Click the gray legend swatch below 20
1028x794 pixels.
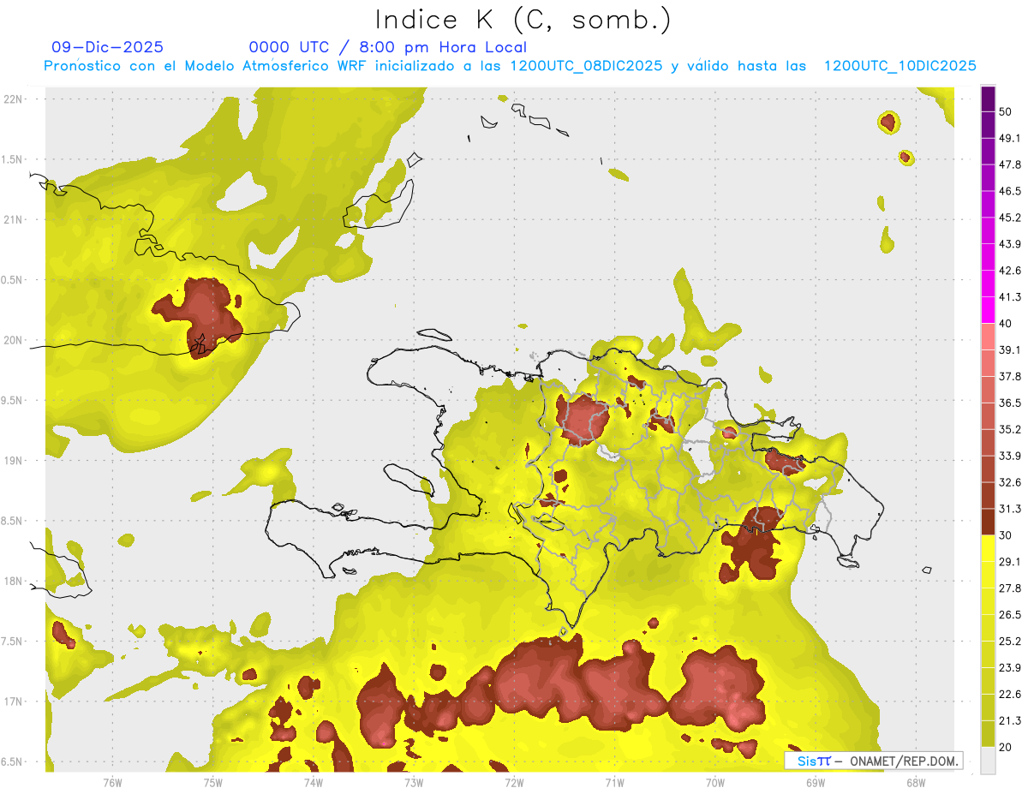click(989, 761)
